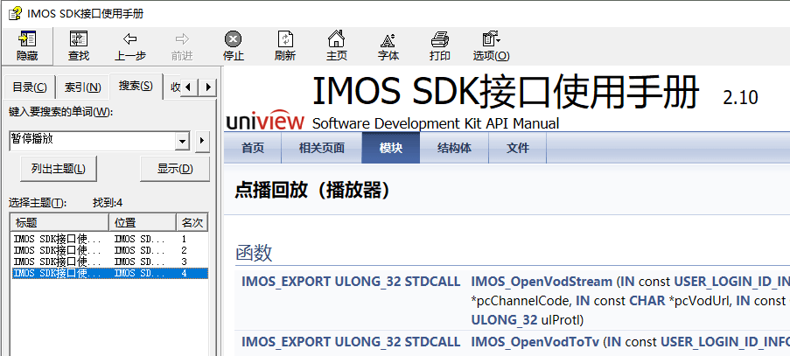Sort results by 名次 rank column header
Viewport: 790px width, 356px height.
click(x=192, y=222)
